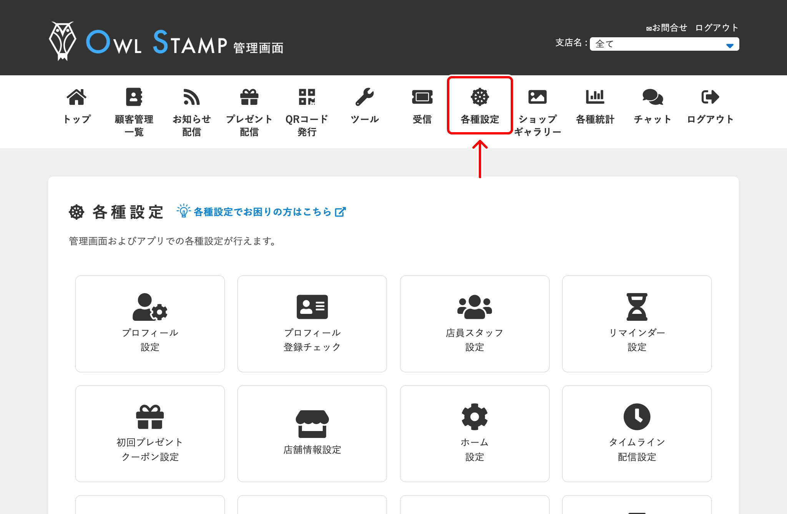Open the プレゼント配信 gift icon
Image resolution: width=787 pixels, height=514 pixels.
[249, 97]
